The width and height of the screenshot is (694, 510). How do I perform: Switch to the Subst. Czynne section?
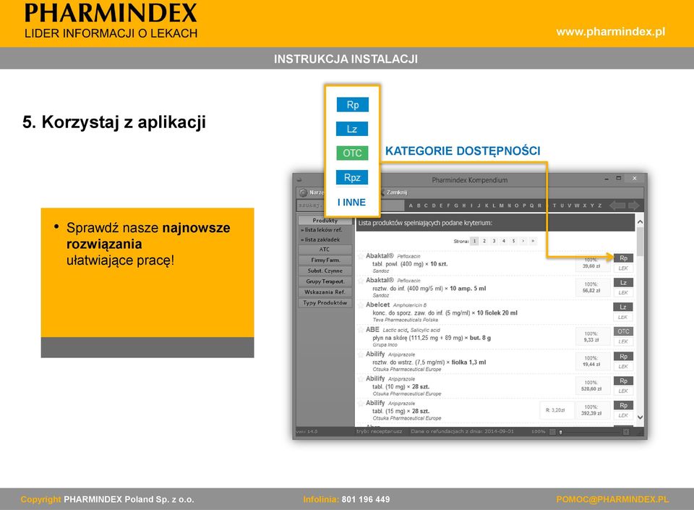point(325,271)
